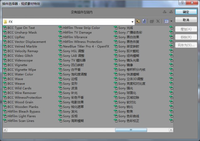Image resolution: width=200 pixels, height=141 pixels.
Task: Click the views list layout icon
Action: coord(166,21)
